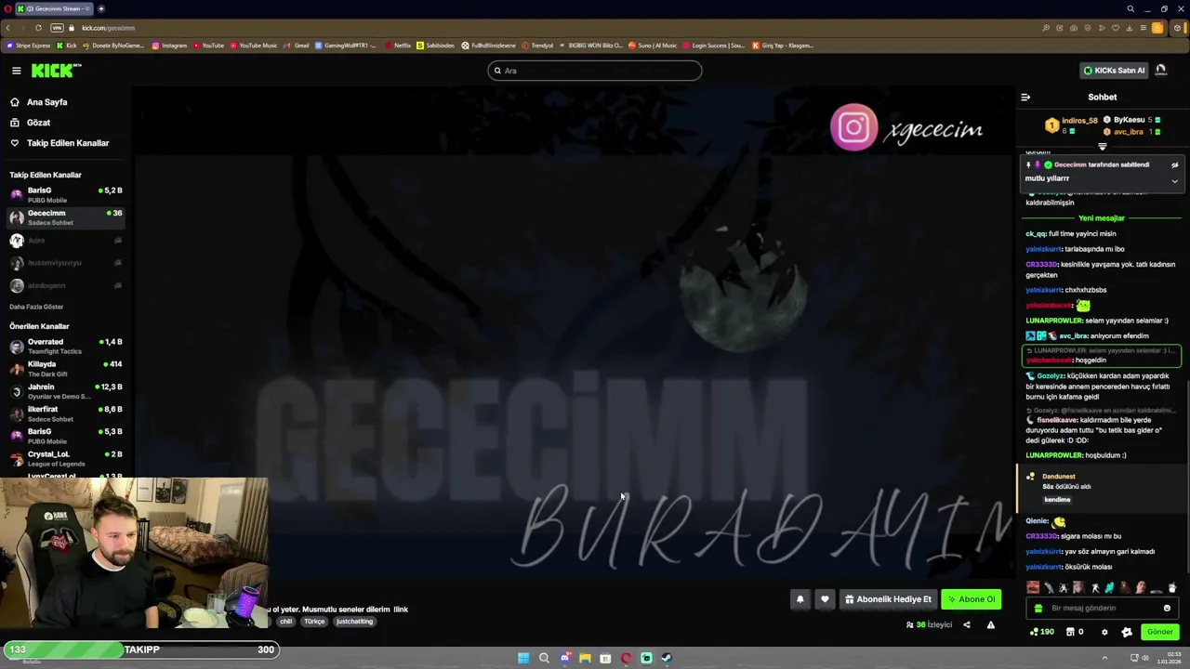Click the Bir mesaj gönderin chat input

1102,609
